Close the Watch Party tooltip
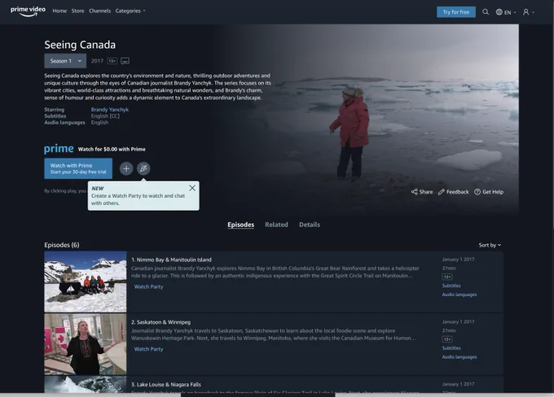This screenshot has height=397, width=554. tap(191, 188)
